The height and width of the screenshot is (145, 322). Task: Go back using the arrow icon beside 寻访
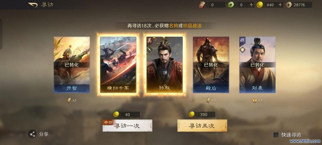click(x=33, y=5)
